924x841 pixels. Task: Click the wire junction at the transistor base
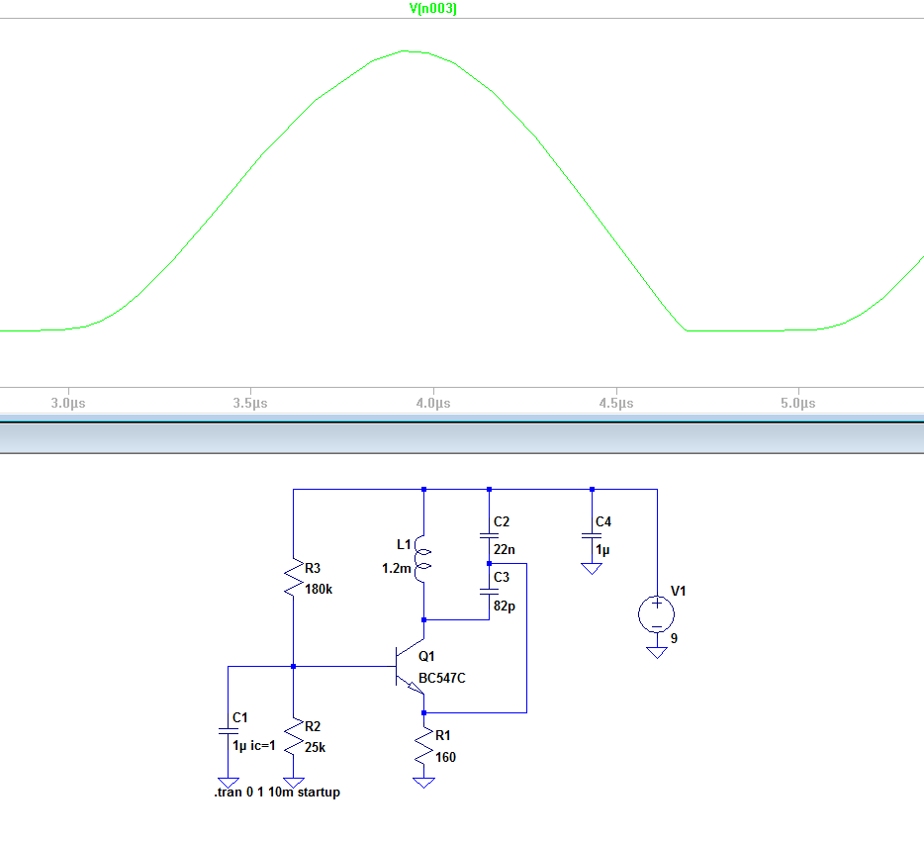(x=294, y=667)
